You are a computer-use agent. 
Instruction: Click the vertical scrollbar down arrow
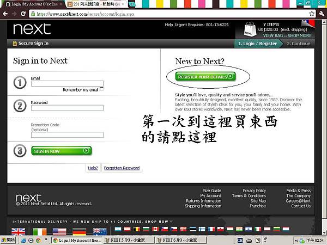tap(324, 232)
